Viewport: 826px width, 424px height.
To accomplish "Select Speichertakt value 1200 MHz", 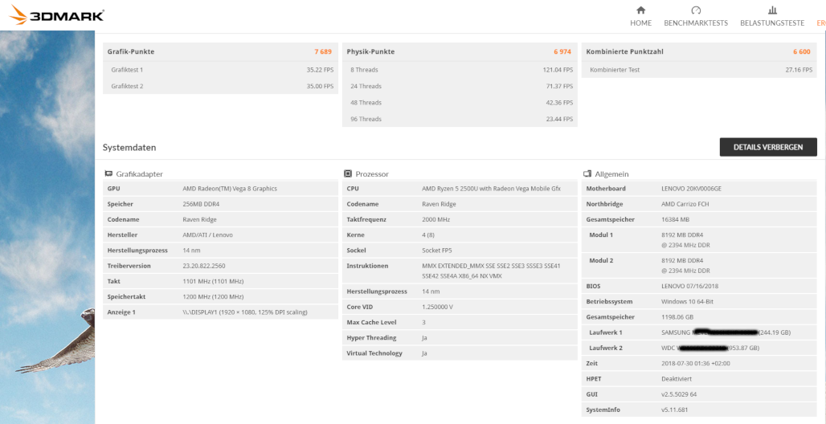I will [x=213, y=296].
